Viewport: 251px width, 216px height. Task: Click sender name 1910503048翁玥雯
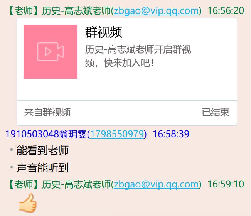click(x=46, y=134)
